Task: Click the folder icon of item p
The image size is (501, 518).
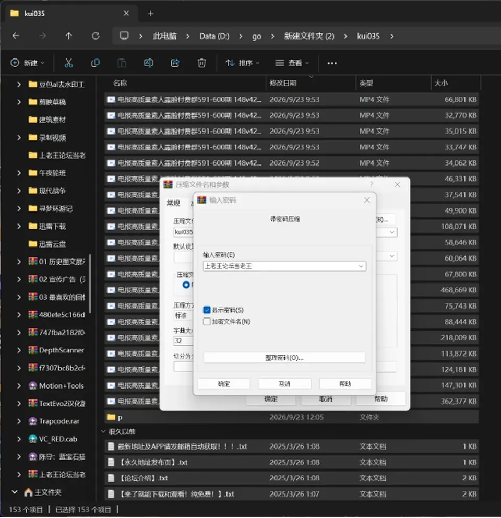Action: coord(111,417)
